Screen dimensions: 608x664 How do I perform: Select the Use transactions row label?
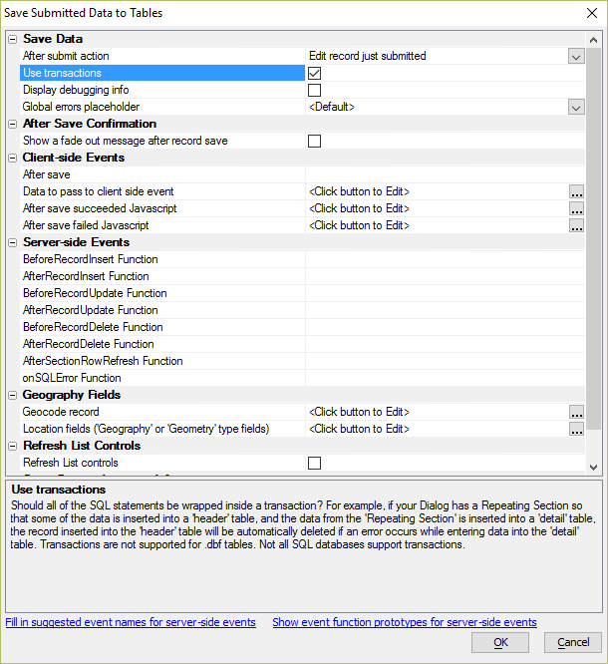pos(62,73)
